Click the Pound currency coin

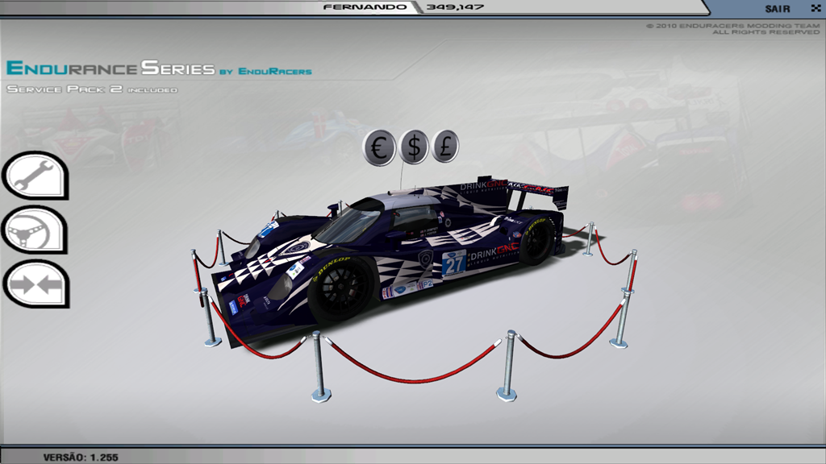click(445, 146)
